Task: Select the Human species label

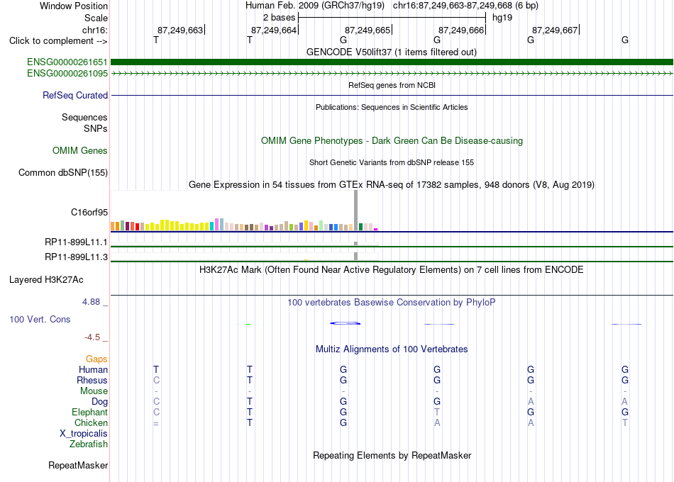Action: (x=93, y=369)
